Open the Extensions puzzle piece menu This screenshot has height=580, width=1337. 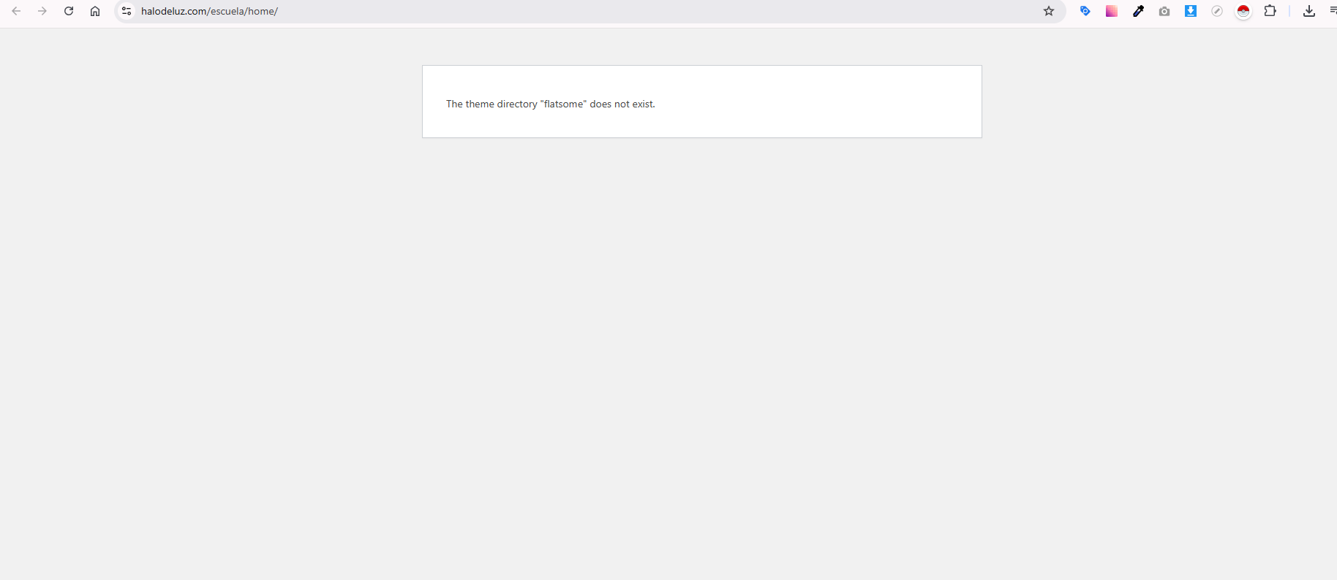point(1270,11)
